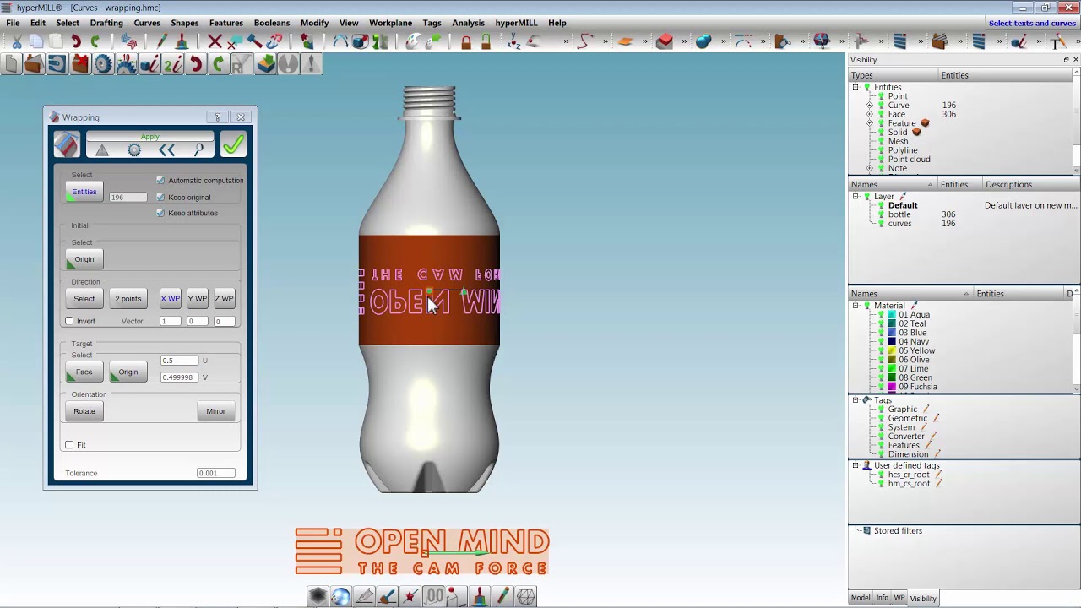Select the 05 Yellow material swatch

click(x=892, y=350)
